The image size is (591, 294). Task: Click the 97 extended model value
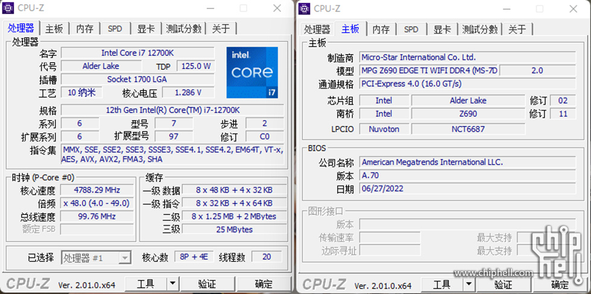point(174,136)
